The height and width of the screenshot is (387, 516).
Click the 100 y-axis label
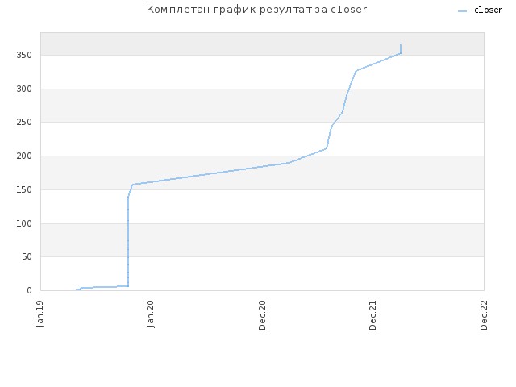[x=24, y=224]
